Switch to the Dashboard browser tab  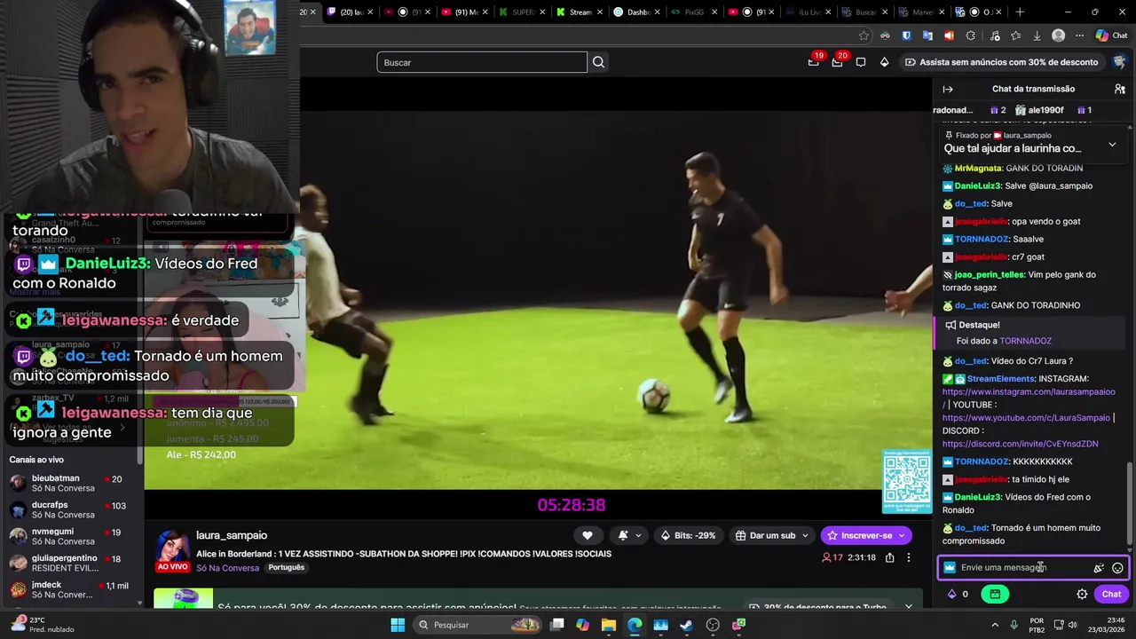(x=637, y=12)
